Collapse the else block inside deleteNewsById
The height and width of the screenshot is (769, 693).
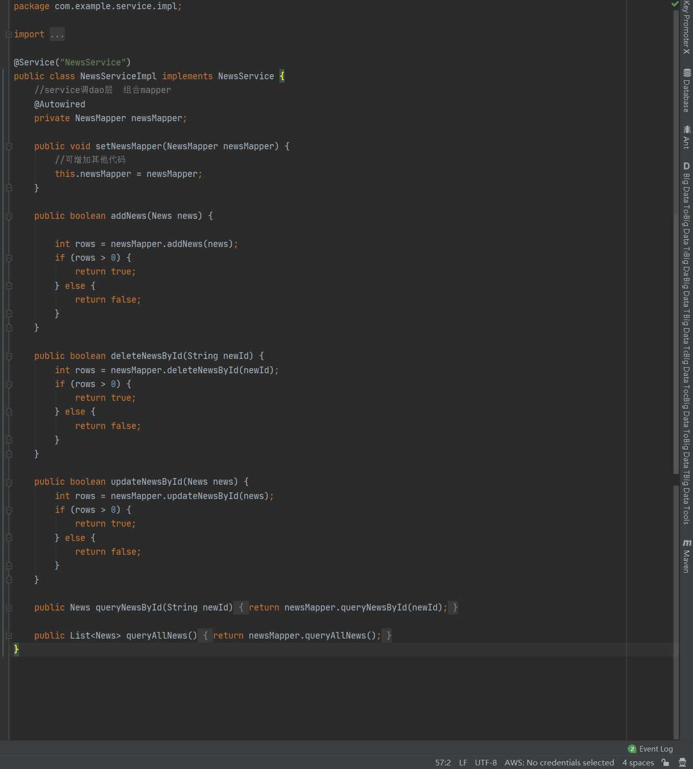[9, 412]
